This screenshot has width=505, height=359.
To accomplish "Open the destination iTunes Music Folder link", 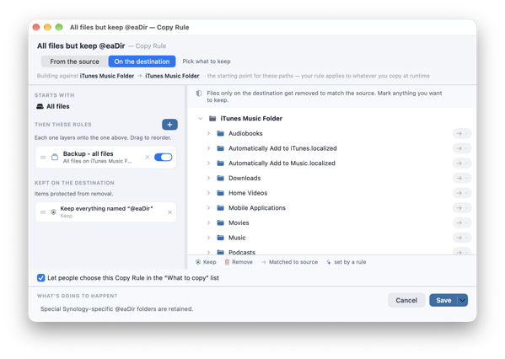I will click(172, 76).
